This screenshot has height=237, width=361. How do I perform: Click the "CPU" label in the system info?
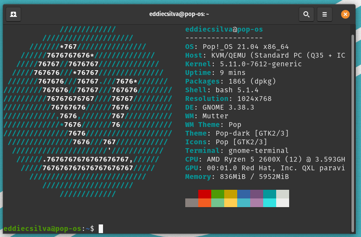(191, 159)
